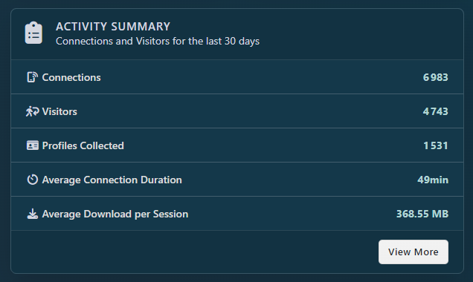Select the 49min duration value
Image resolution: width=473 pixels, height=282 pixels.
(x=433, y=180)
